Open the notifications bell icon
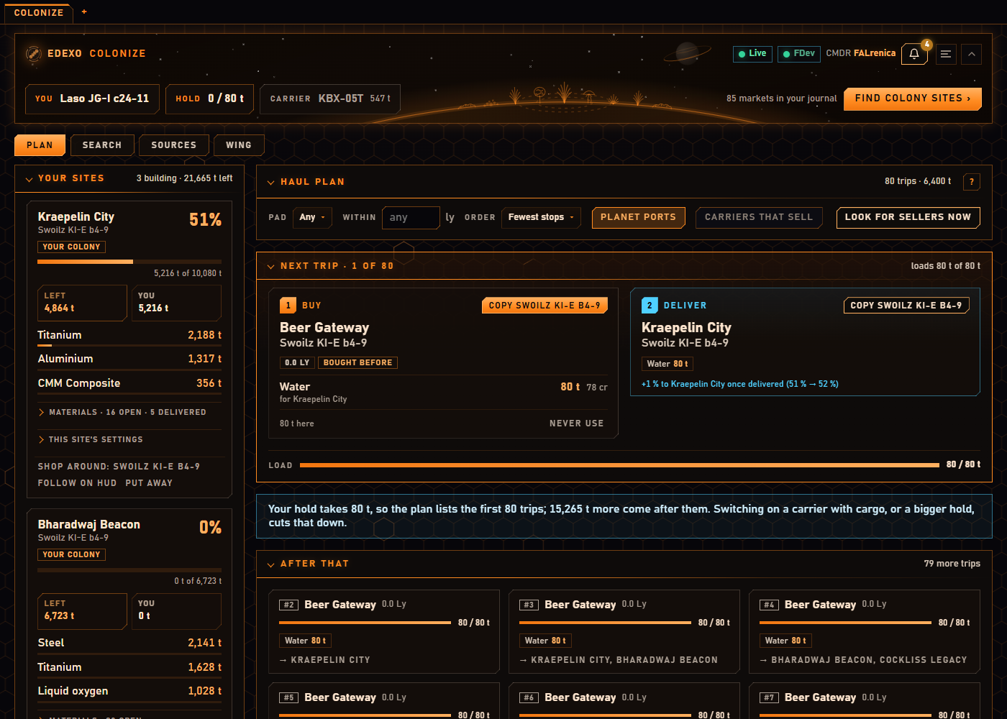 pyautogui.click(x=914, y=54)
